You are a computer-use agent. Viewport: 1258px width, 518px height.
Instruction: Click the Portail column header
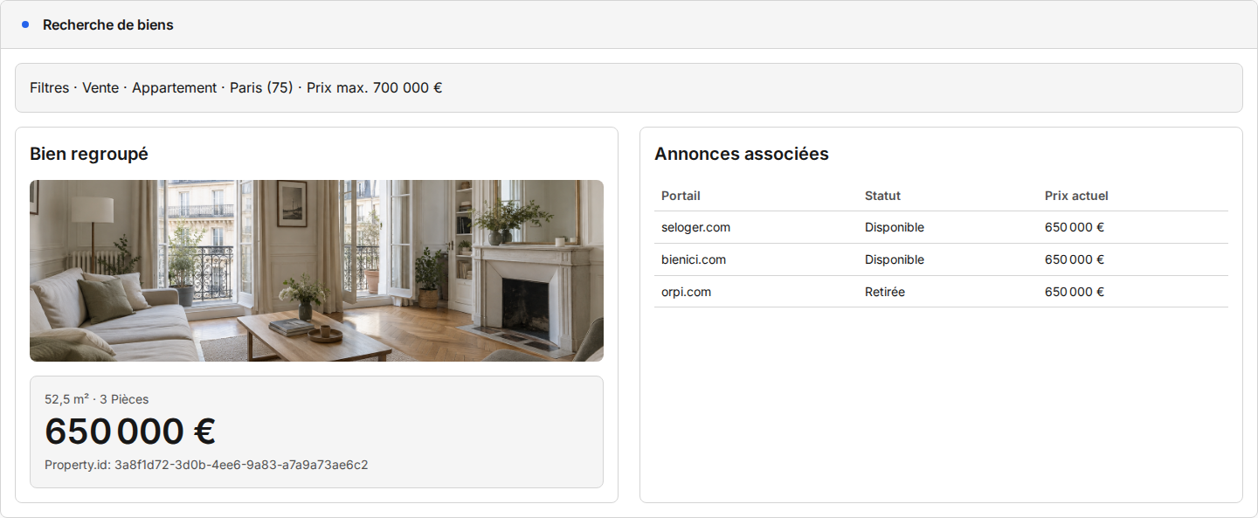[681, 196]
